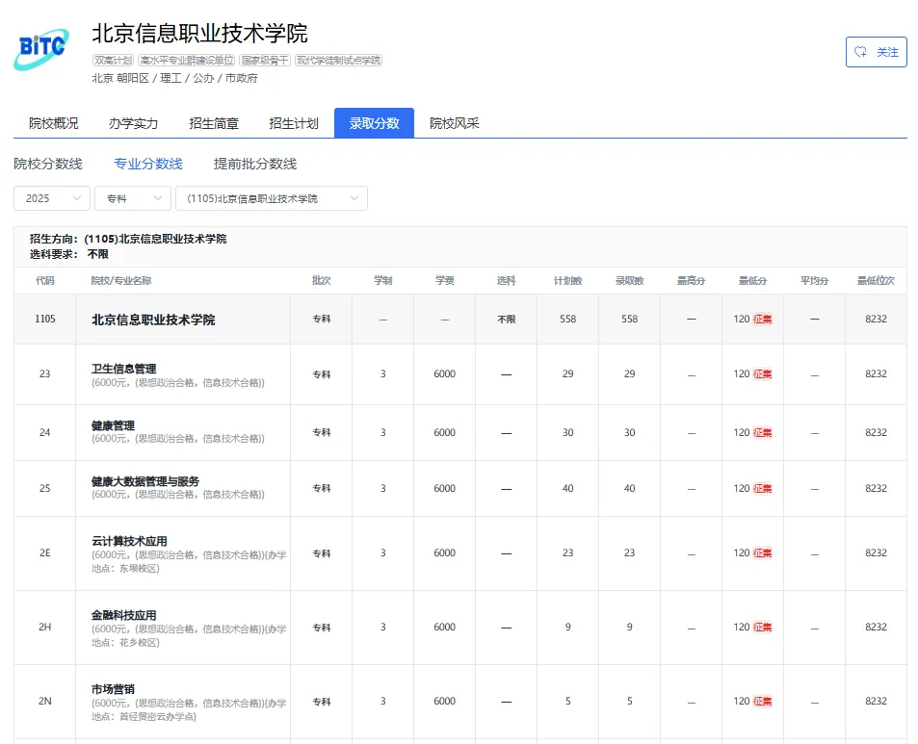The image size is (918, 744).
Task: View 提前批分数线 sub-tab
Action: (255, 164)
